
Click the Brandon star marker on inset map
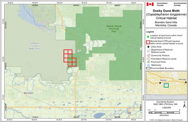point(160,83)
